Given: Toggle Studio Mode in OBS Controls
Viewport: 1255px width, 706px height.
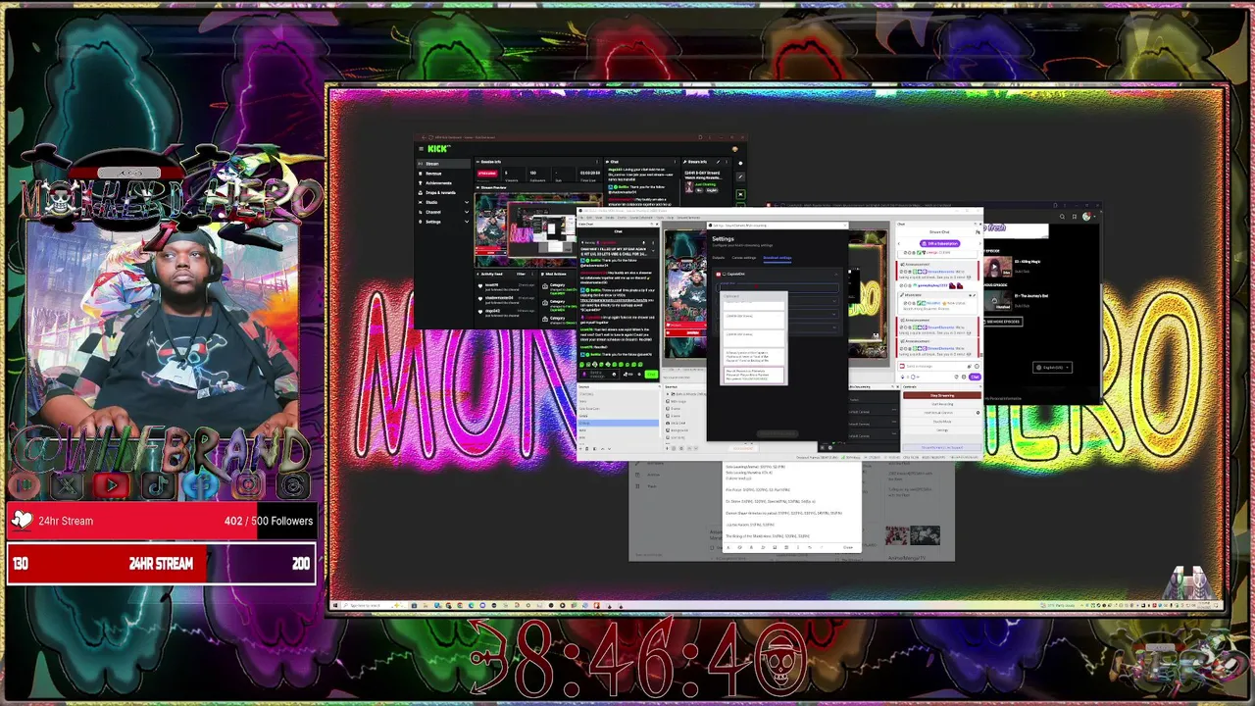Looking at the screenshot, I should 942,422.
